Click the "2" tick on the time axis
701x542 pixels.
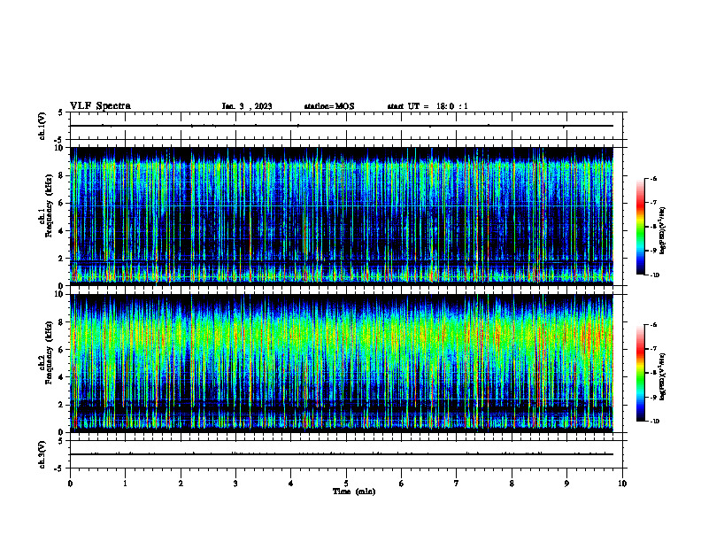tap(181, 484)
